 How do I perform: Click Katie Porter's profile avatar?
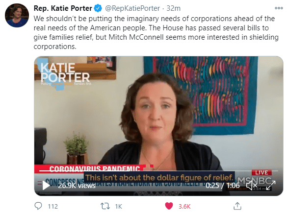click(17, 15)
